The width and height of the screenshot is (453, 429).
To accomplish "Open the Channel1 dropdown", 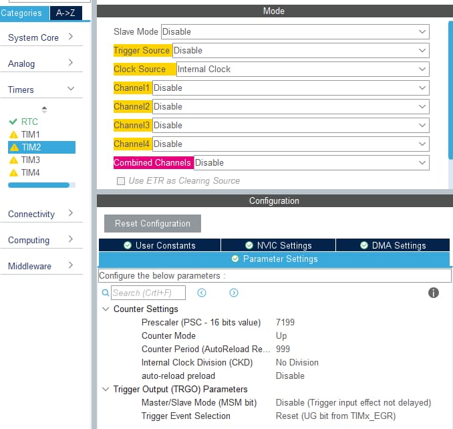I will 290,88.
